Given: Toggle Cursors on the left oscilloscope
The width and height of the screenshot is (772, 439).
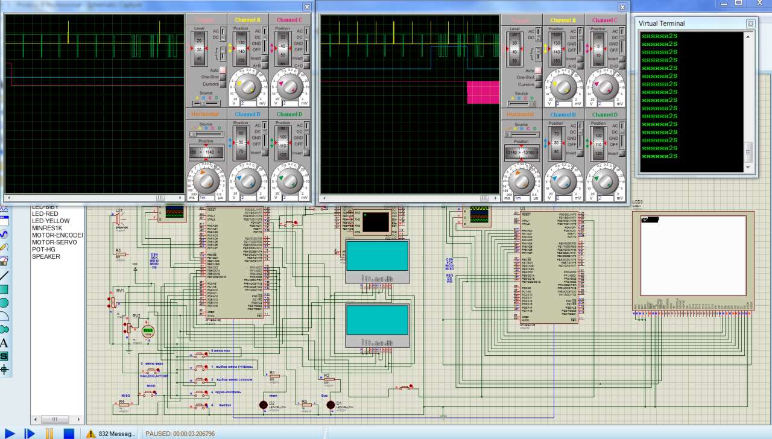Looking at the screenshot, I should click(222, 84).
